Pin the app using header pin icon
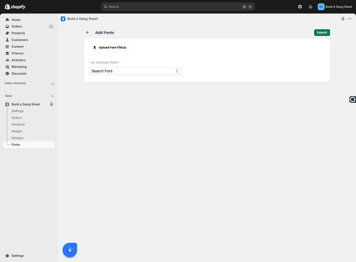Screen dimensions: 356x262 point(343,19)
